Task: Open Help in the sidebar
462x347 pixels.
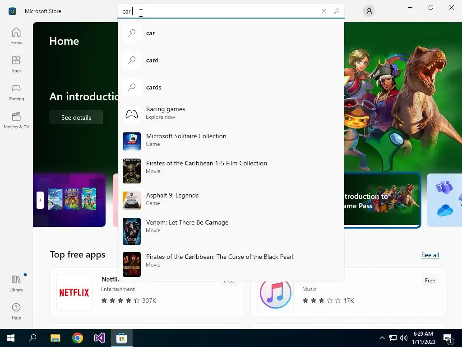Action: (x=16, y=311)
